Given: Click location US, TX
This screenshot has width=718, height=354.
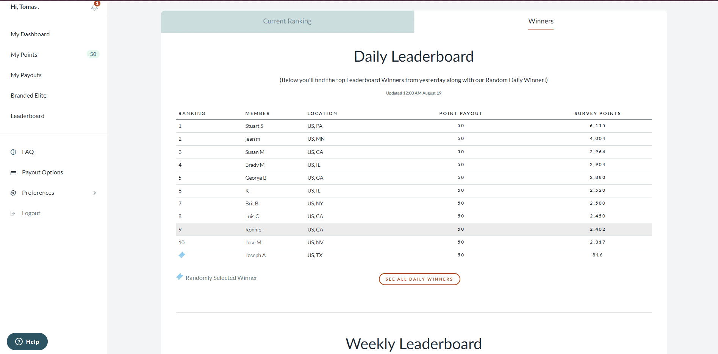Looking at the screenshot, I should pos(315,256).
